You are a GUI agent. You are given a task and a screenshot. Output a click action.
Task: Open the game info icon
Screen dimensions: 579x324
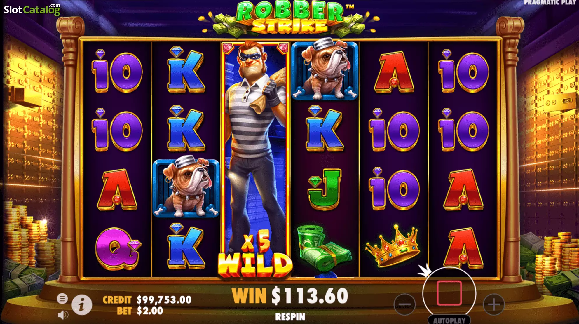pyautogui.click(x=82, y=305)
